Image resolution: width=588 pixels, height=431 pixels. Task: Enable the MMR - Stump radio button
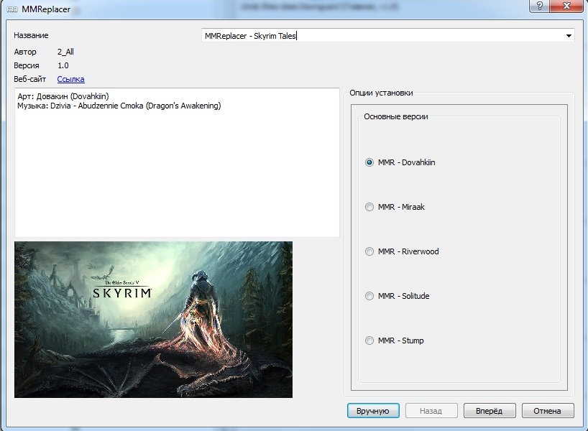click(x=369, y=340)
